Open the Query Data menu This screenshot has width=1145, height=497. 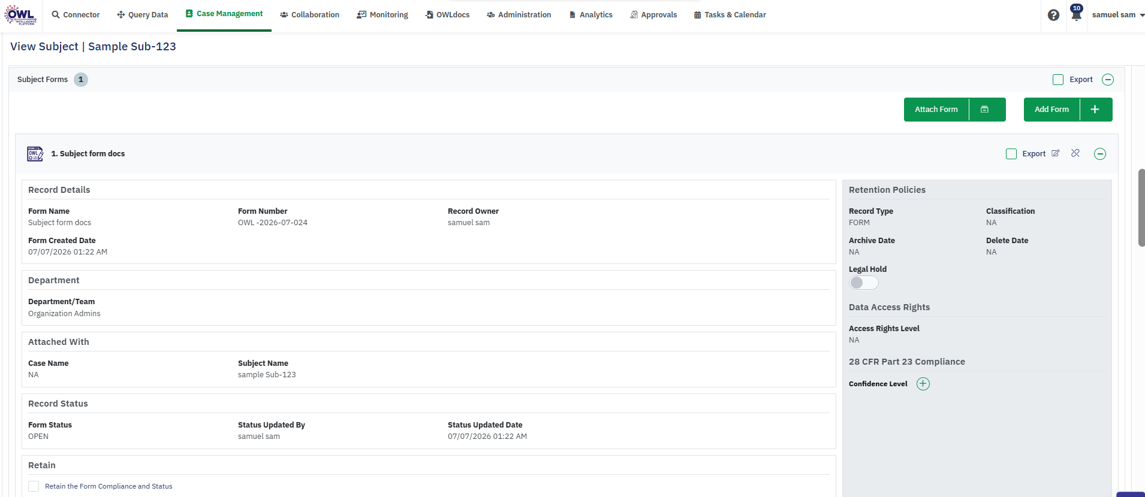pos(142,15)
